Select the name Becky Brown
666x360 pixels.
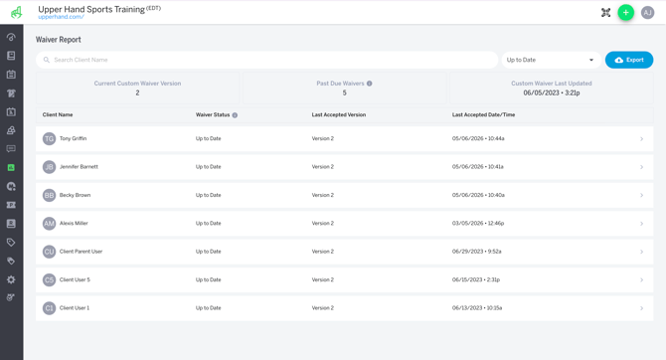(75, 195)
